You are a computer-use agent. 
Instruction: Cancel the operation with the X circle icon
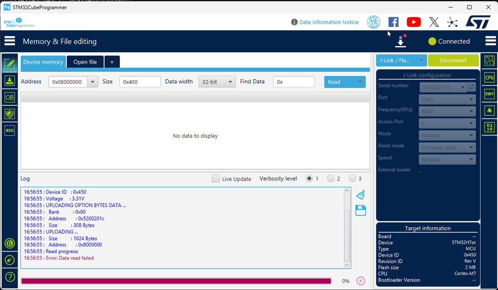tap(360, 281)
